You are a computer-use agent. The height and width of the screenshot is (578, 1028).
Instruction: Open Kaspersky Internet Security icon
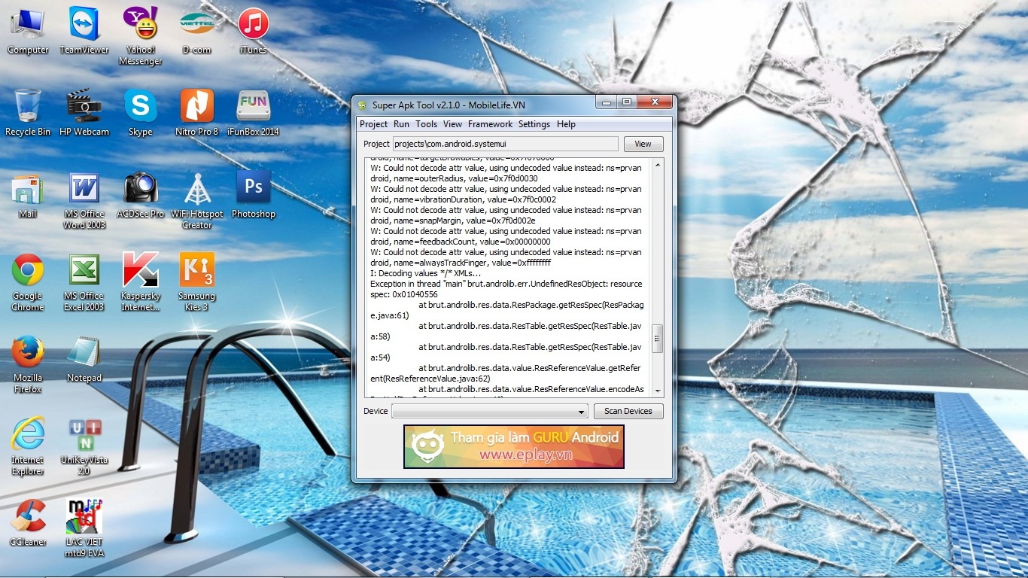click(x=141, y=282)
